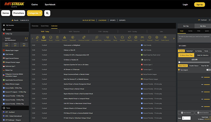Select the Boxing sport icon

click(x=129, y=38)
